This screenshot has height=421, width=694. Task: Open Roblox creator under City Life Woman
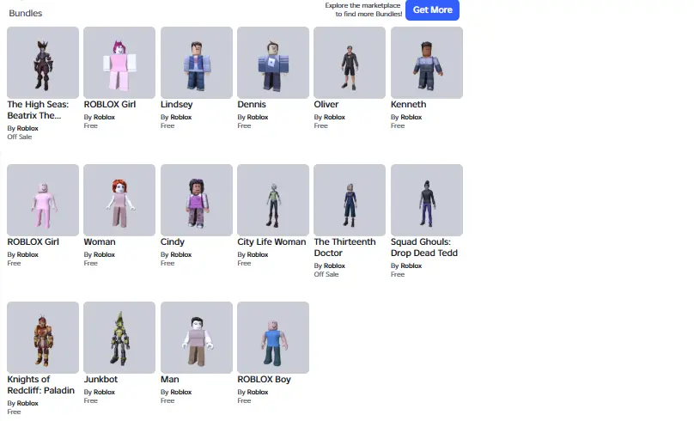click(x=258, y=255)
